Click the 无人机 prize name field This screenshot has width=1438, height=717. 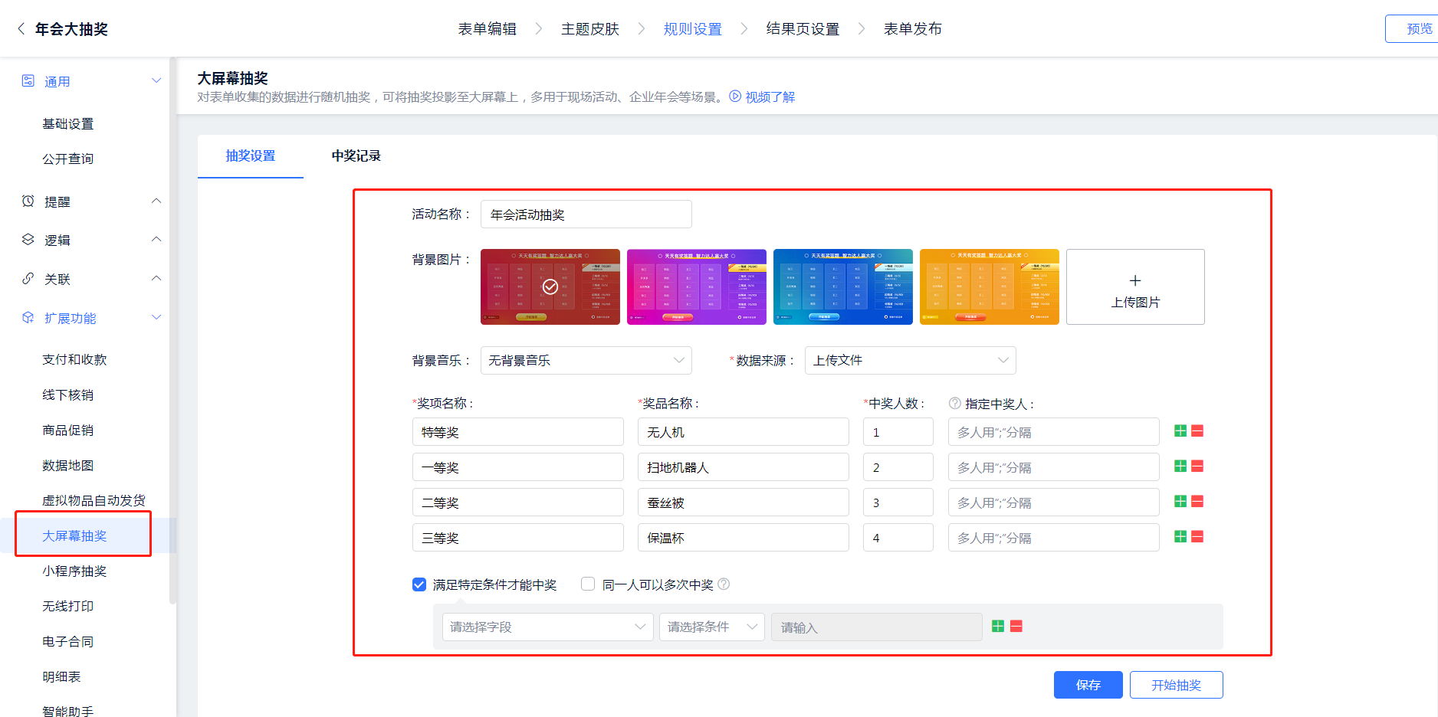pyautogui.click(x=744, y=432)
